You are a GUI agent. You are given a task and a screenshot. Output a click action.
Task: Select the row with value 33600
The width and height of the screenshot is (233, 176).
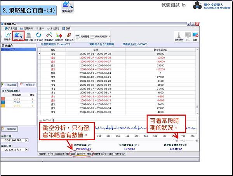tap(117, 65)
